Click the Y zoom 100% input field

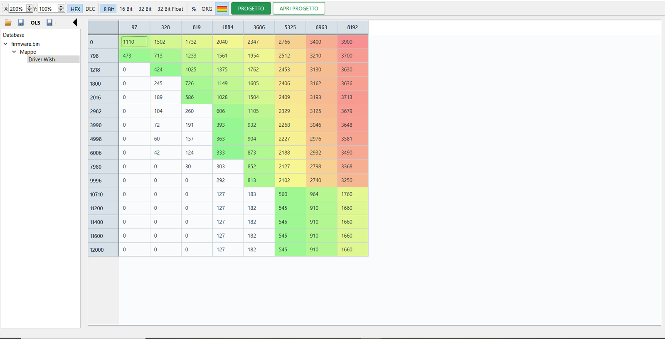pos(48,9)
